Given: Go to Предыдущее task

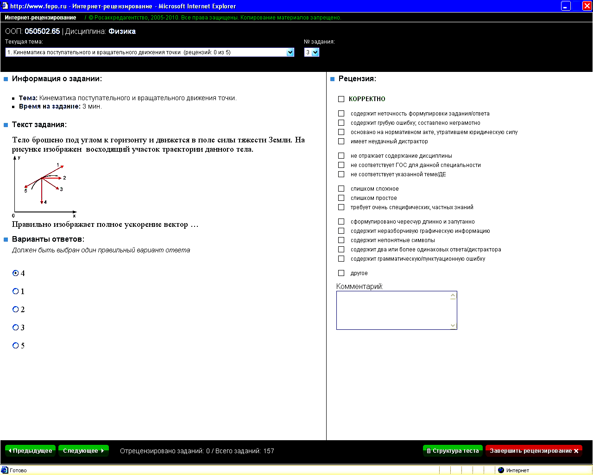Looking at the screenshot, I should [30, 450].
